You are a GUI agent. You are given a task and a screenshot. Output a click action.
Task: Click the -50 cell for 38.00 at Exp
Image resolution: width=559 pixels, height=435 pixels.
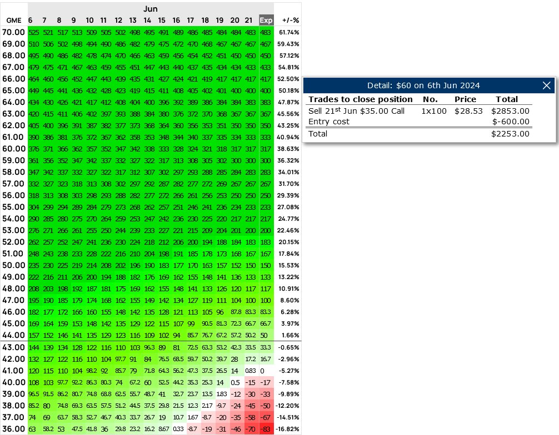[265, 406]
